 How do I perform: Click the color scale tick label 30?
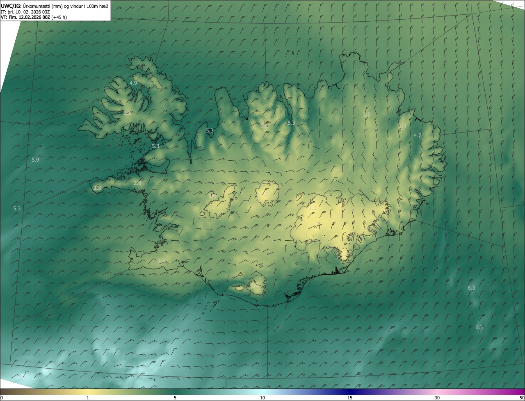pyautogui.click(x=437, y=398)
